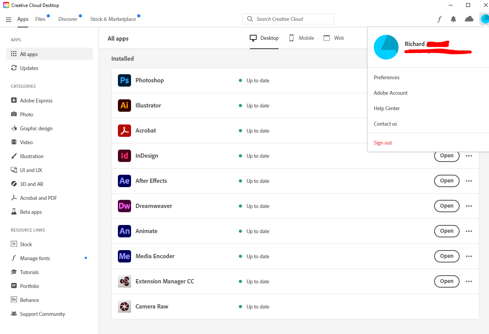
Task: Open the Graphic design category
Action: pos(49,128)
